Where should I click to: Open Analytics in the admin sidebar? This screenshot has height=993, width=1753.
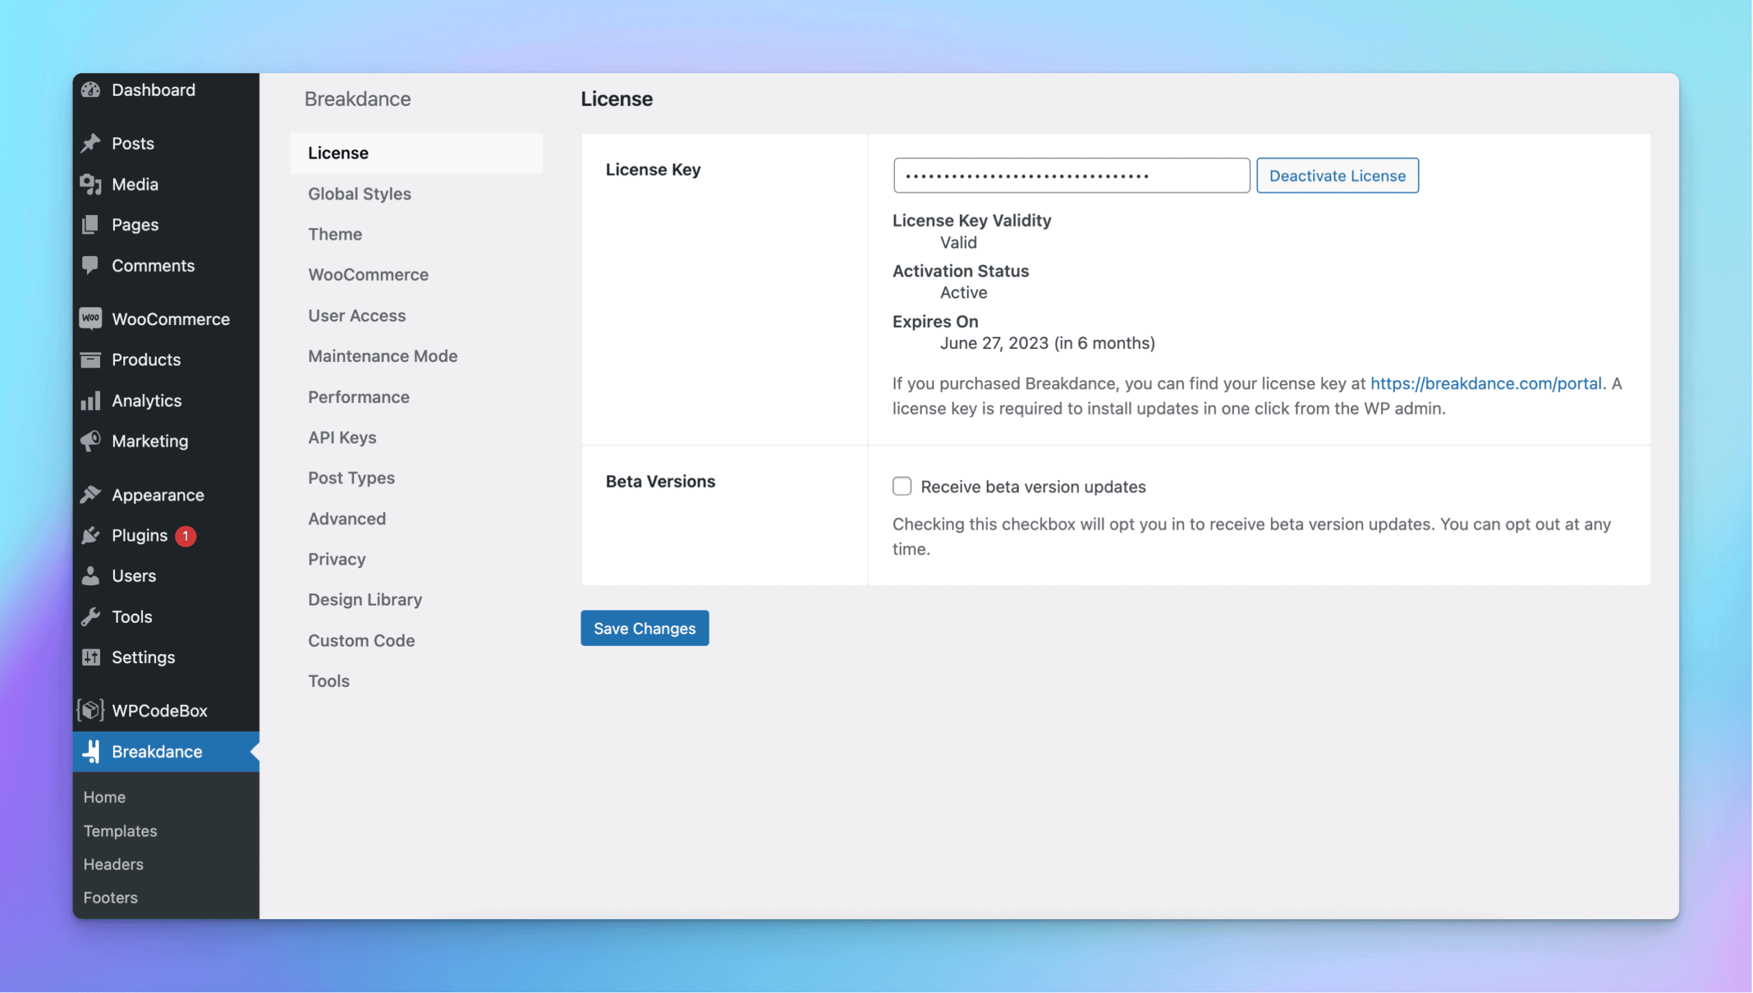166,400
